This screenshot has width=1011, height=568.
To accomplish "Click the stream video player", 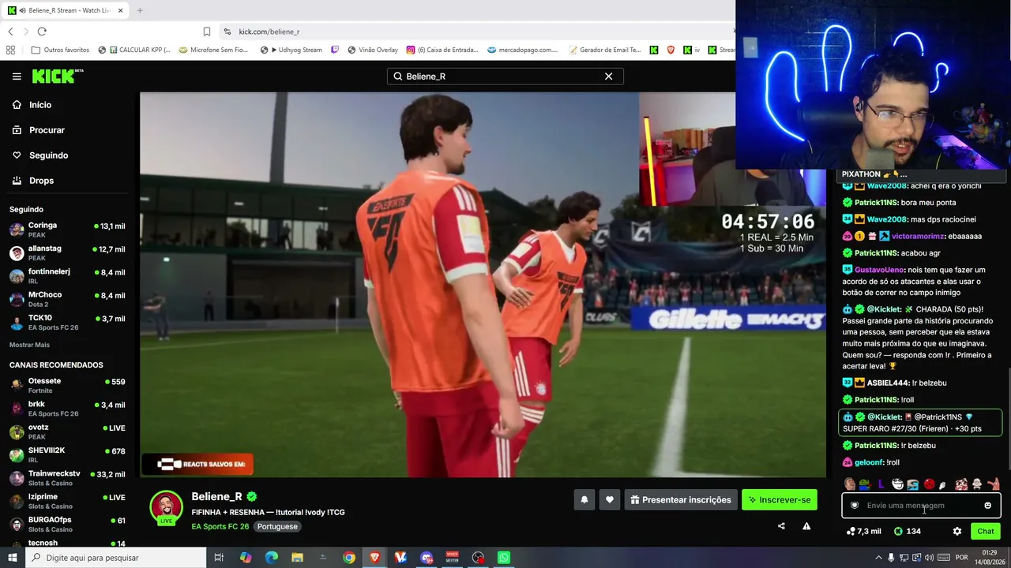I will point(483,285).
